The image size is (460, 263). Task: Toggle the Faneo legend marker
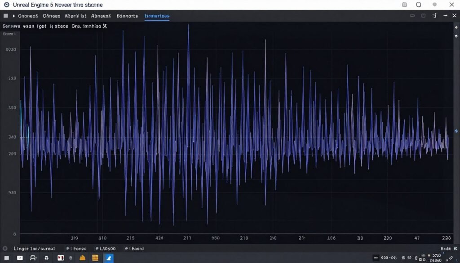click(x=68, y=248)
